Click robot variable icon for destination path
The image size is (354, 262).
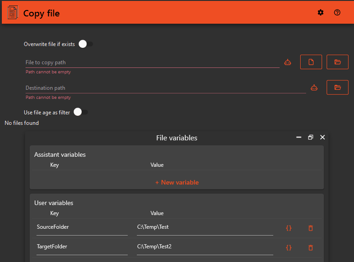click(x=314, y=88)
